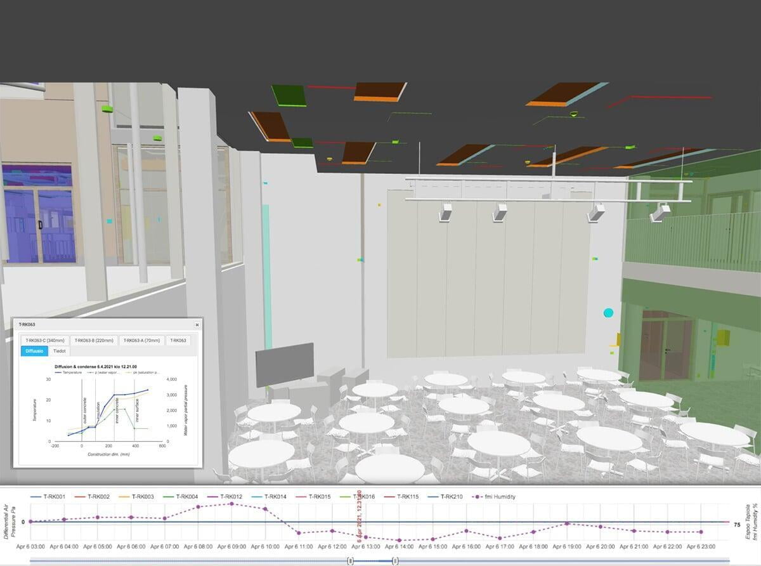Switch to the T-RK063-B (220mm) tab
Image resolution: width=761 pixels, height=566 pixels.
coord(93,341)
